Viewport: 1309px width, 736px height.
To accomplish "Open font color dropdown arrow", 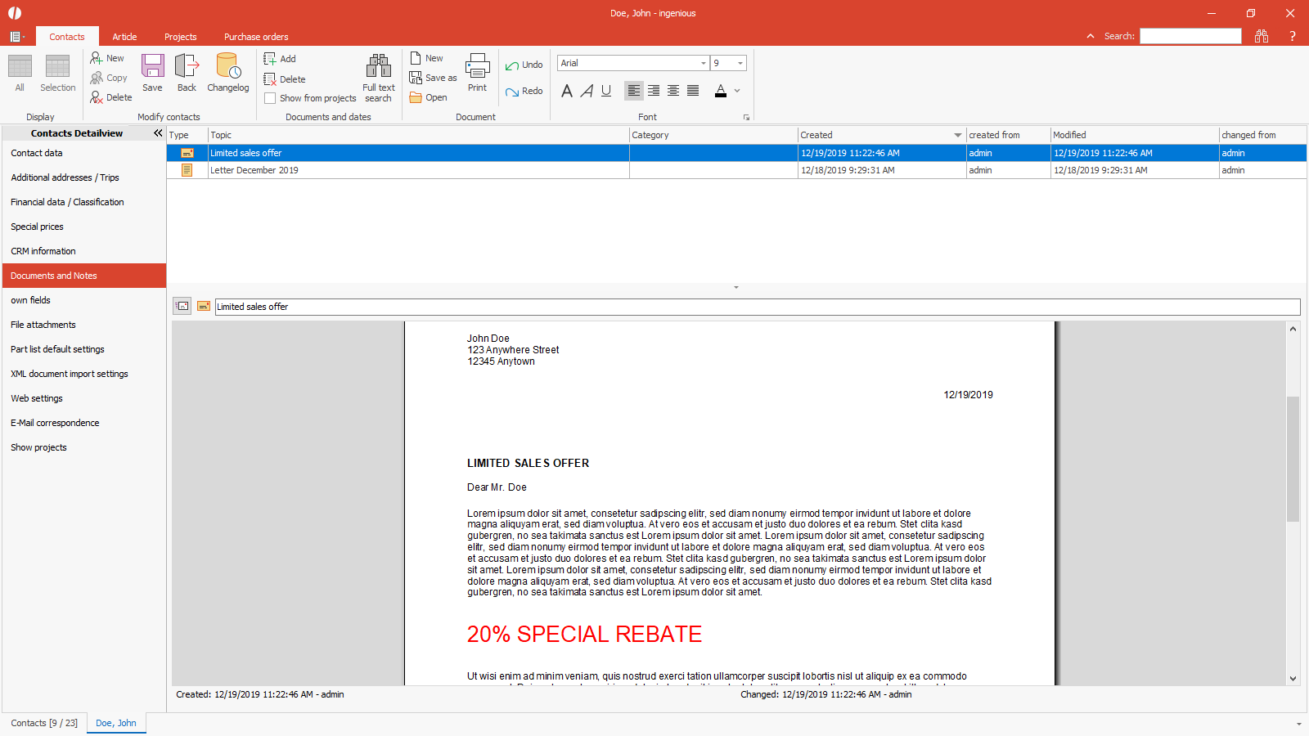I will pyautogui.click(x=737, y=91).
